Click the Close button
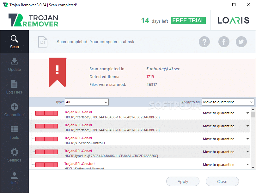Viewport: 256px width, 193px height. 222,181
